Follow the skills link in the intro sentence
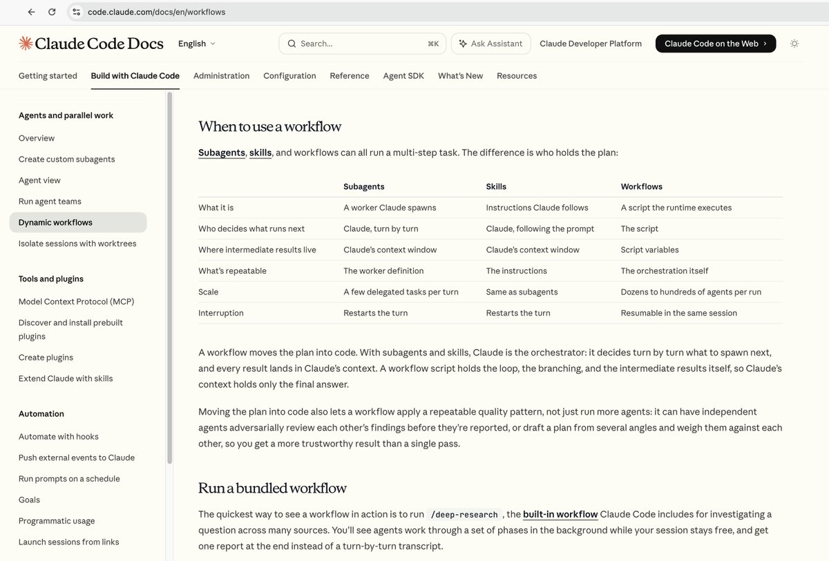Screen dimensions: 829x561 pyautogui.click(x=260, y=152)
